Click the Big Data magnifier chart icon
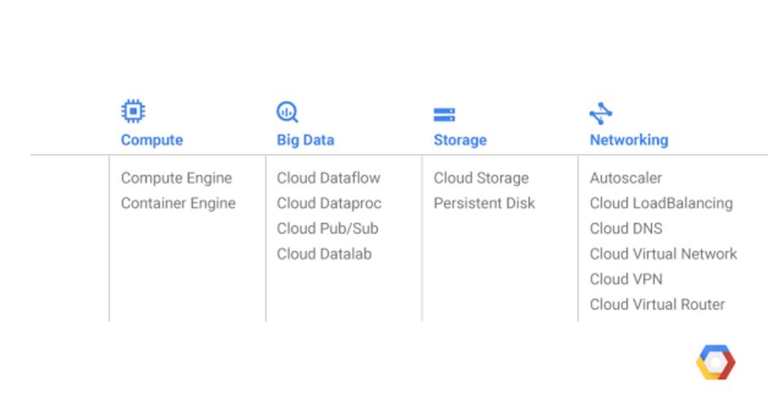768x395 pixels. [287, 112]
